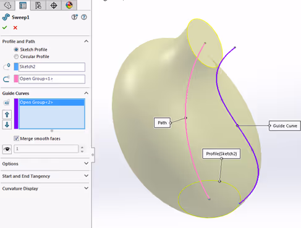The width and height of the screenshot is (301, 228).
Task: Click the pink path color swatch
Action: point(16,78)
